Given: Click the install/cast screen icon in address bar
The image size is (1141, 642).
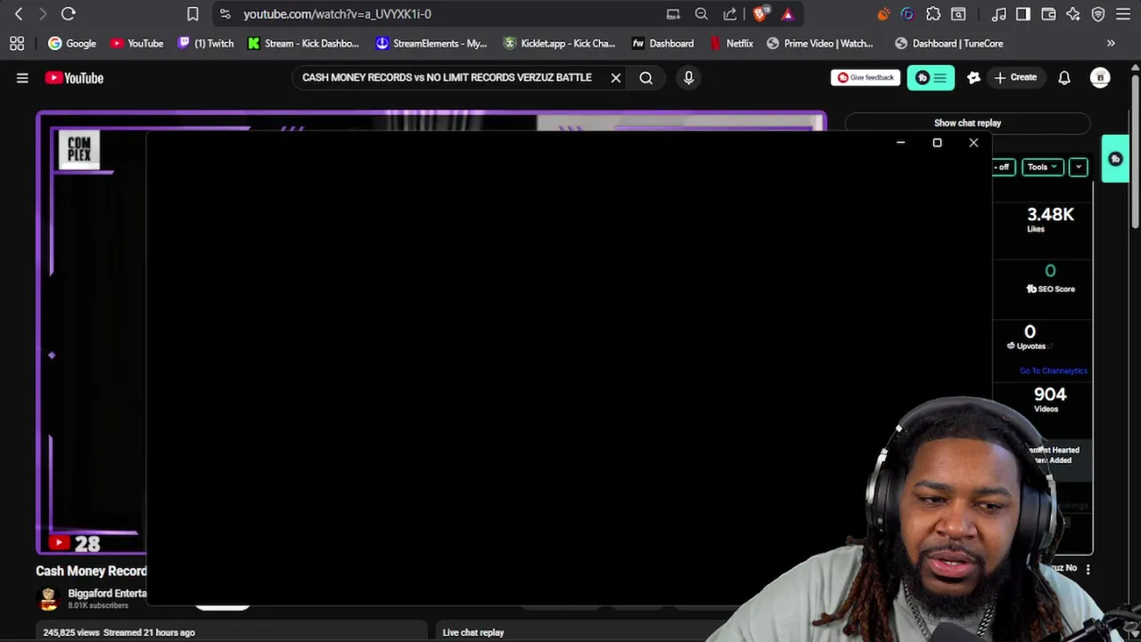Looking at the screenshot, I should pyautogui.click(x=673, y=13).
